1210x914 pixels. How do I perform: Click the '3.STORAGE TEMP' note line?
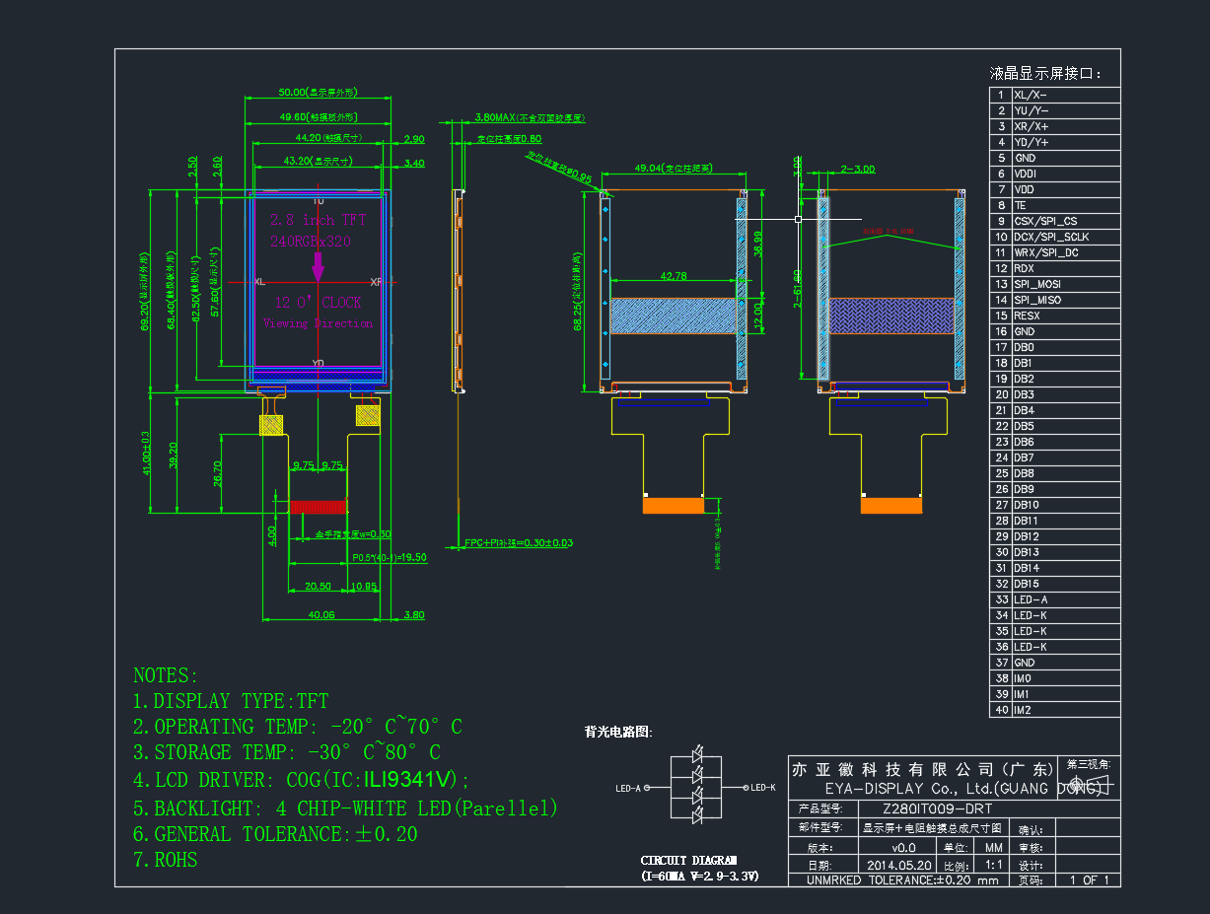tap(287, 752)
